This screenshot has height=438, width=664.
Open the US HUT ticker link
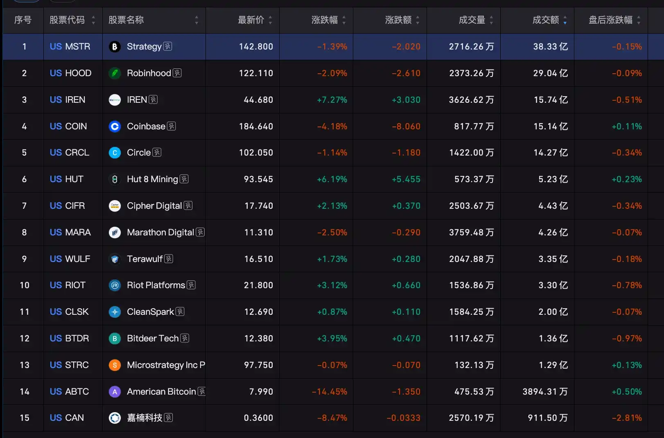click(66, 179)
